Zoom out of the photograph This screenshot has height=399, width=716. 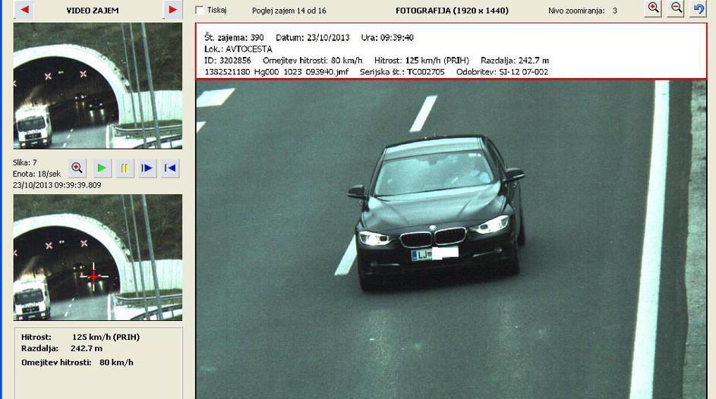(677, 8)
